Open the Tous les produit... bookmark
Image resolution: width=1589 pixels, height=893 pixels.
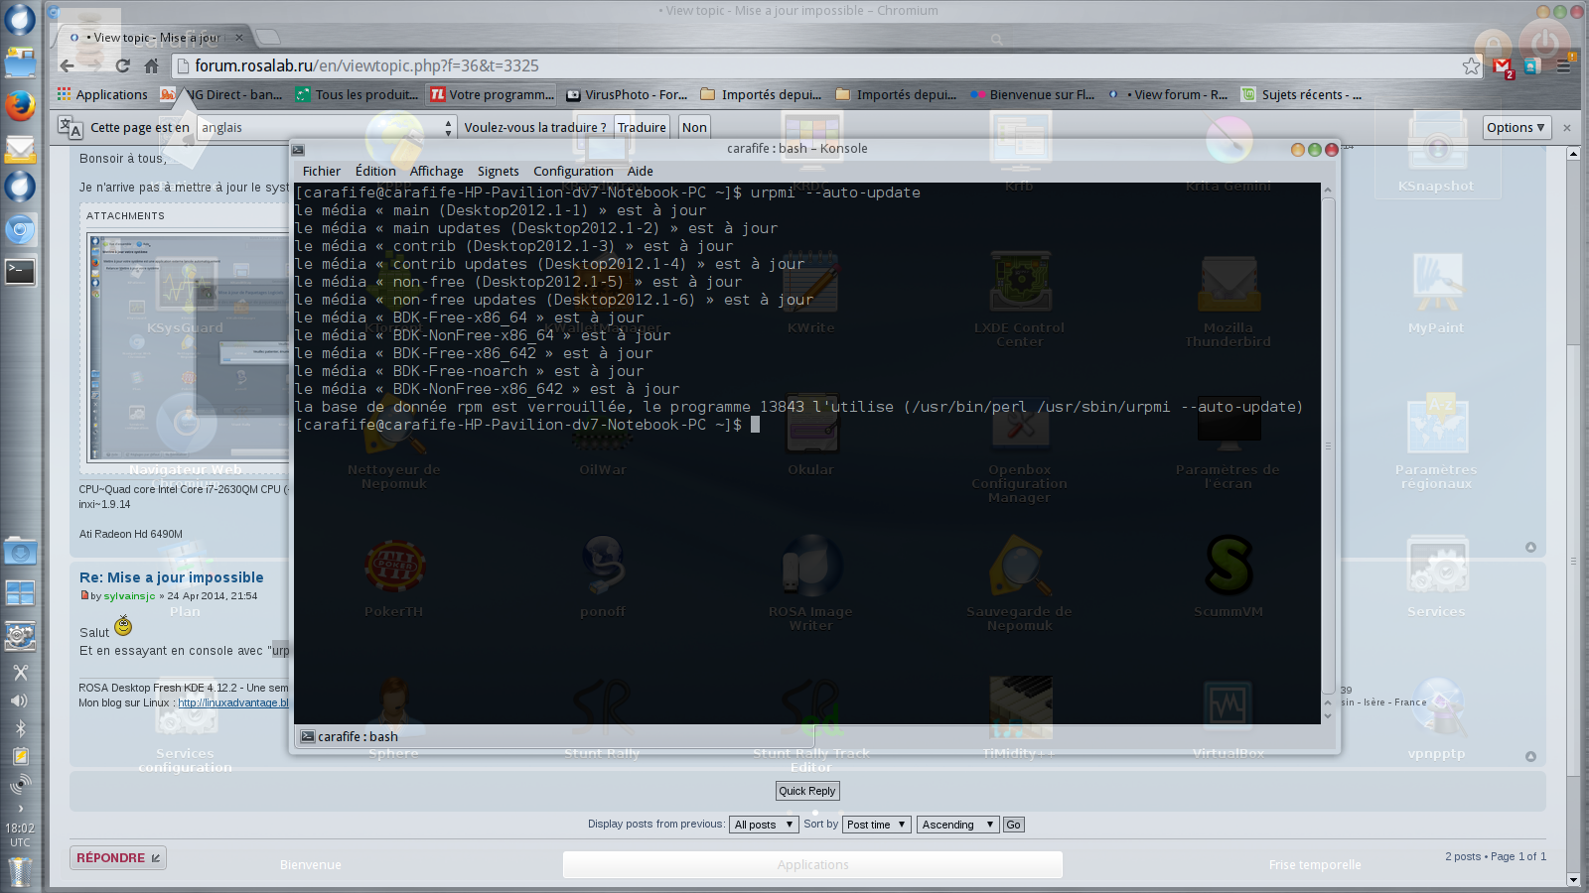pyautogui.click(x=357, y=94)
